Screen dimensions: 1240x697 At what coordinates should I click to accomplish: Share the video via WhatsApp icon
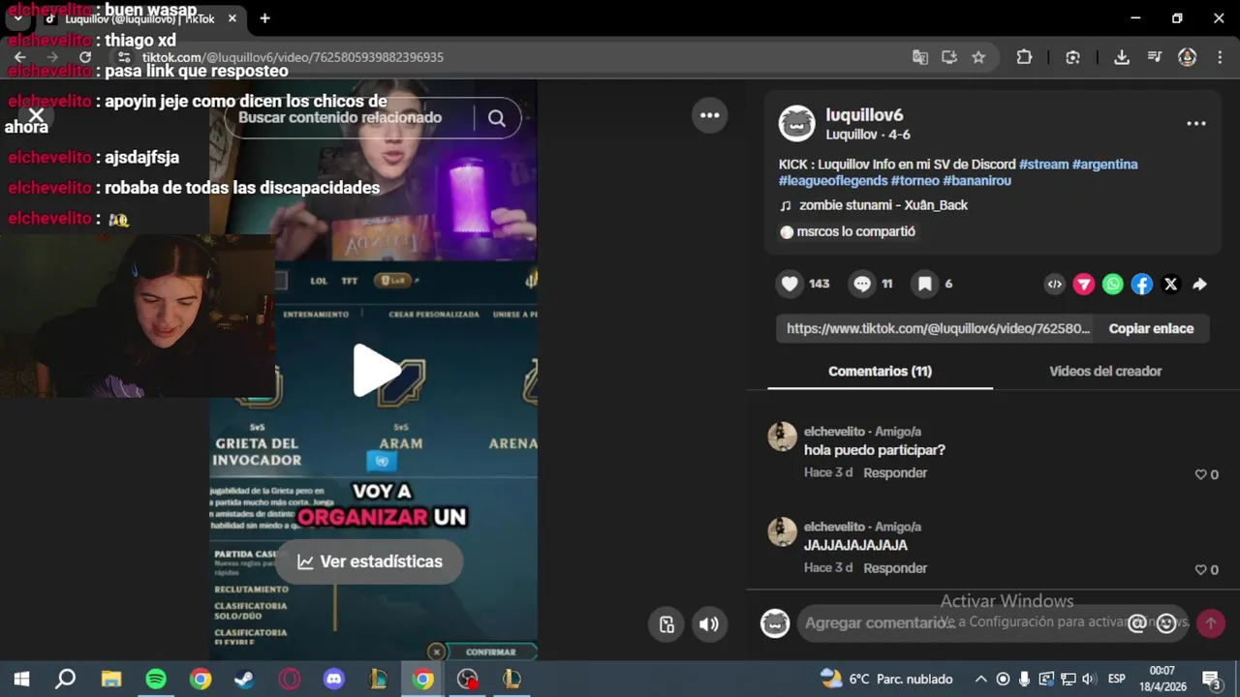click(1113, 284)
